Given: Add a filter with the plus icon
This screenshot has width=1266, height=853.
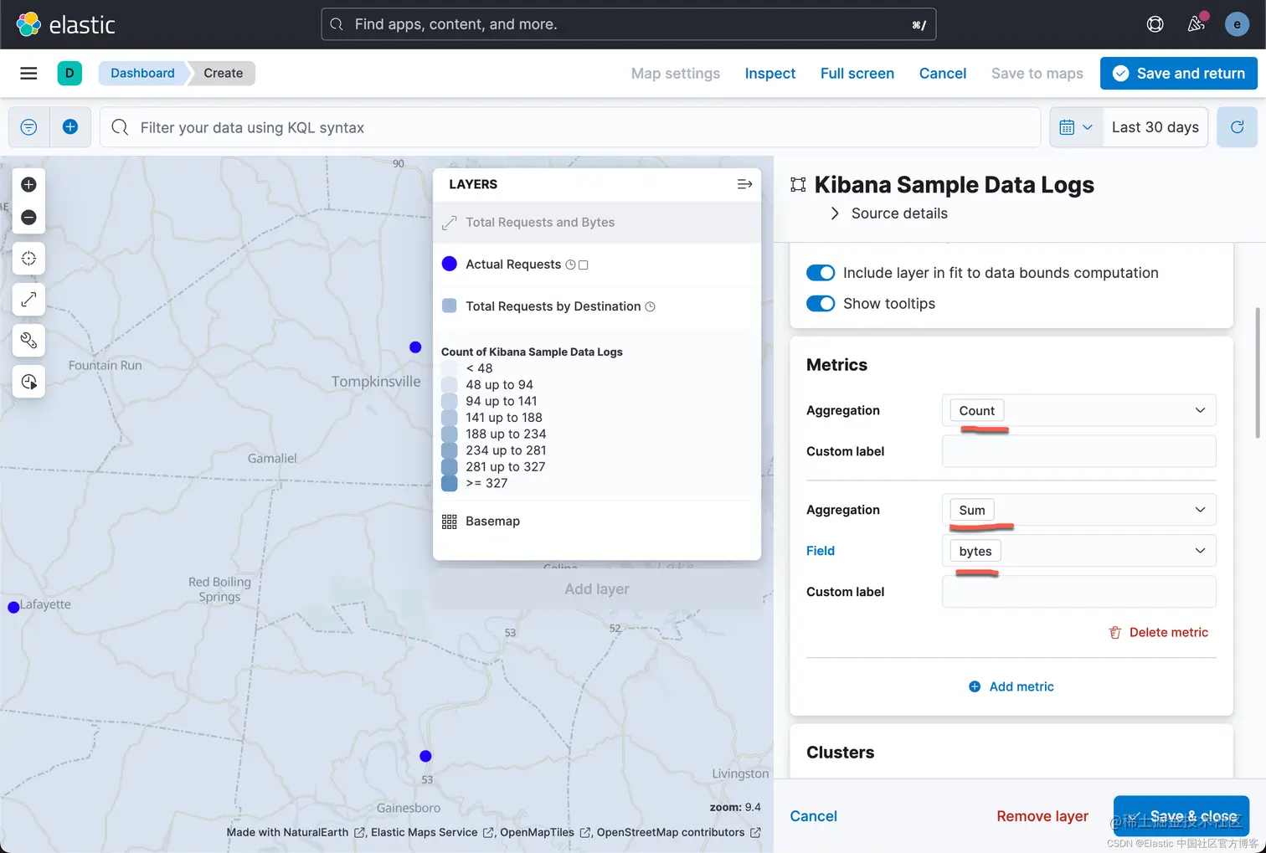Looking at the screenshot, I should coord(70,127).
